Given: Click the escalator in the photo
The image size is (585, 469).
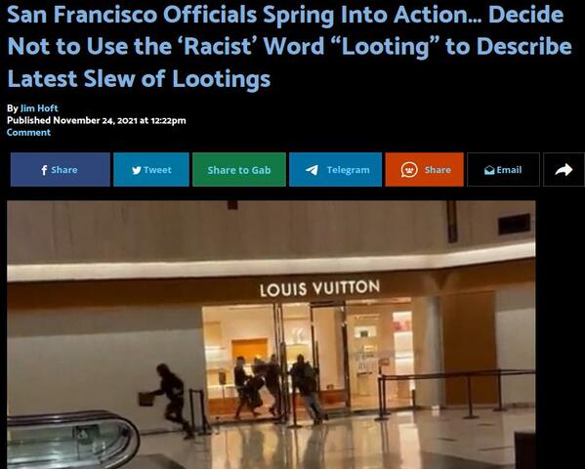Looking at the screenshot, I should click(72, 440).
